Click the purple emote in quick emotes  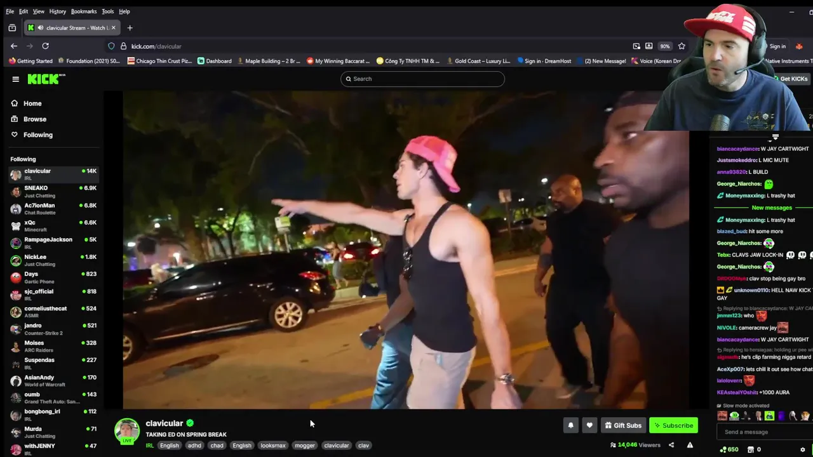[781, 416]
